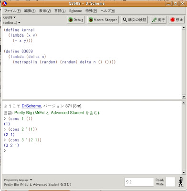Viewport: 187px width, 191px height.
Task: Click the magnifier icon for syntax check
Action: point(125,20)
